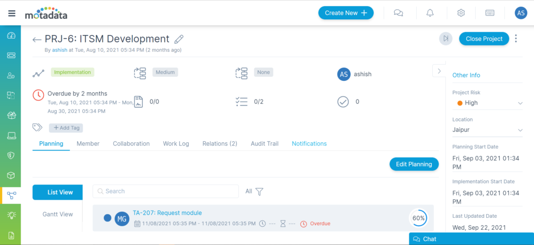The width and height of the screenshot is (534, 245).
Task: Switch to Gantt View
Action: click(57, 214)
